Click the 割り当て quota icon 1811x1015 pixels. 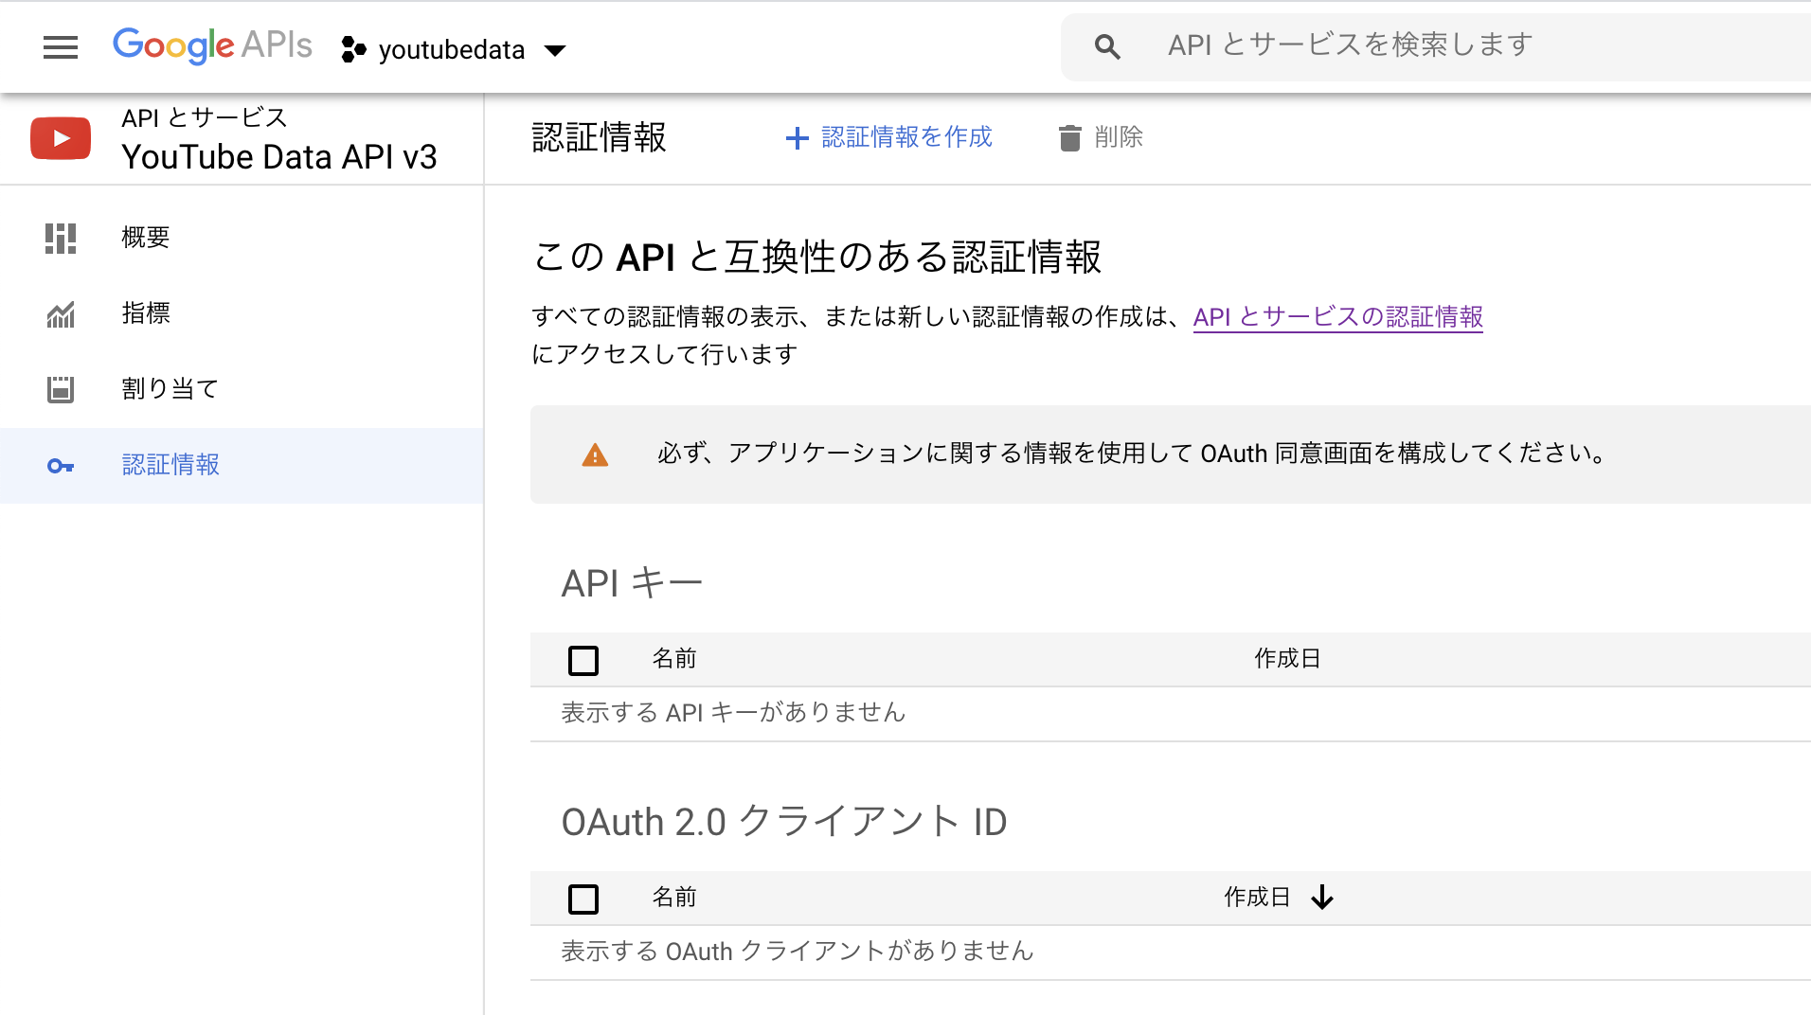coord(61,389)
